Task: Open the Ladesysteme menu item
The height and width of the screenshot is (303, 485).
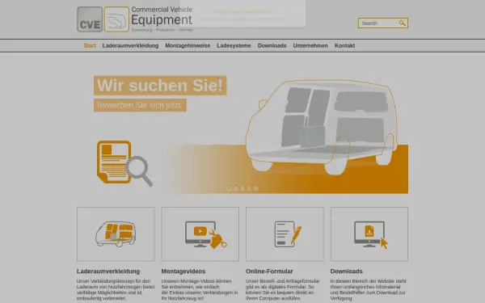Action: coord(234,46)
